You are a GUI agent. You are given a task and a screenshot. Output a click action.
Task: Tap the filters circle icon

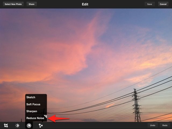tap(29, 126)
